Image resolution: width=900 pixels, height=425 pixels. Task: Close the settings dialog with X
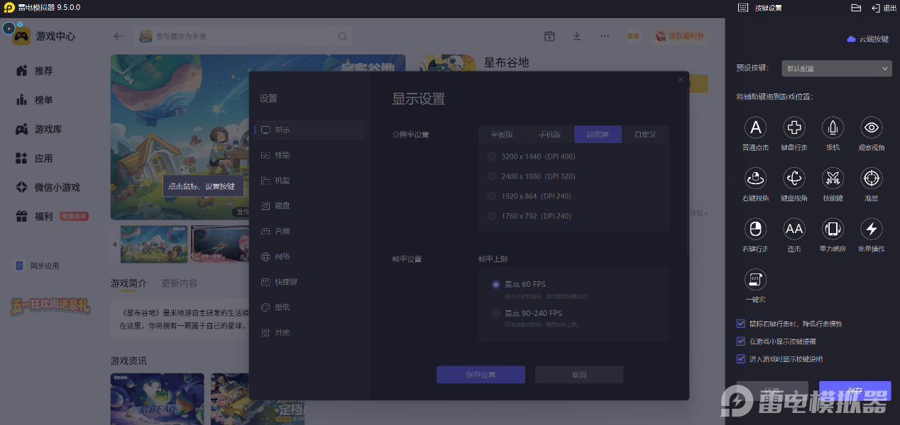click(681, 80)
